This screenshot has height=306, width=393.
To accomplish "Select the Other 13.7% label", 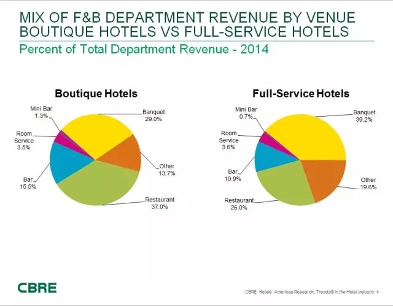I will tap(167, 170).
